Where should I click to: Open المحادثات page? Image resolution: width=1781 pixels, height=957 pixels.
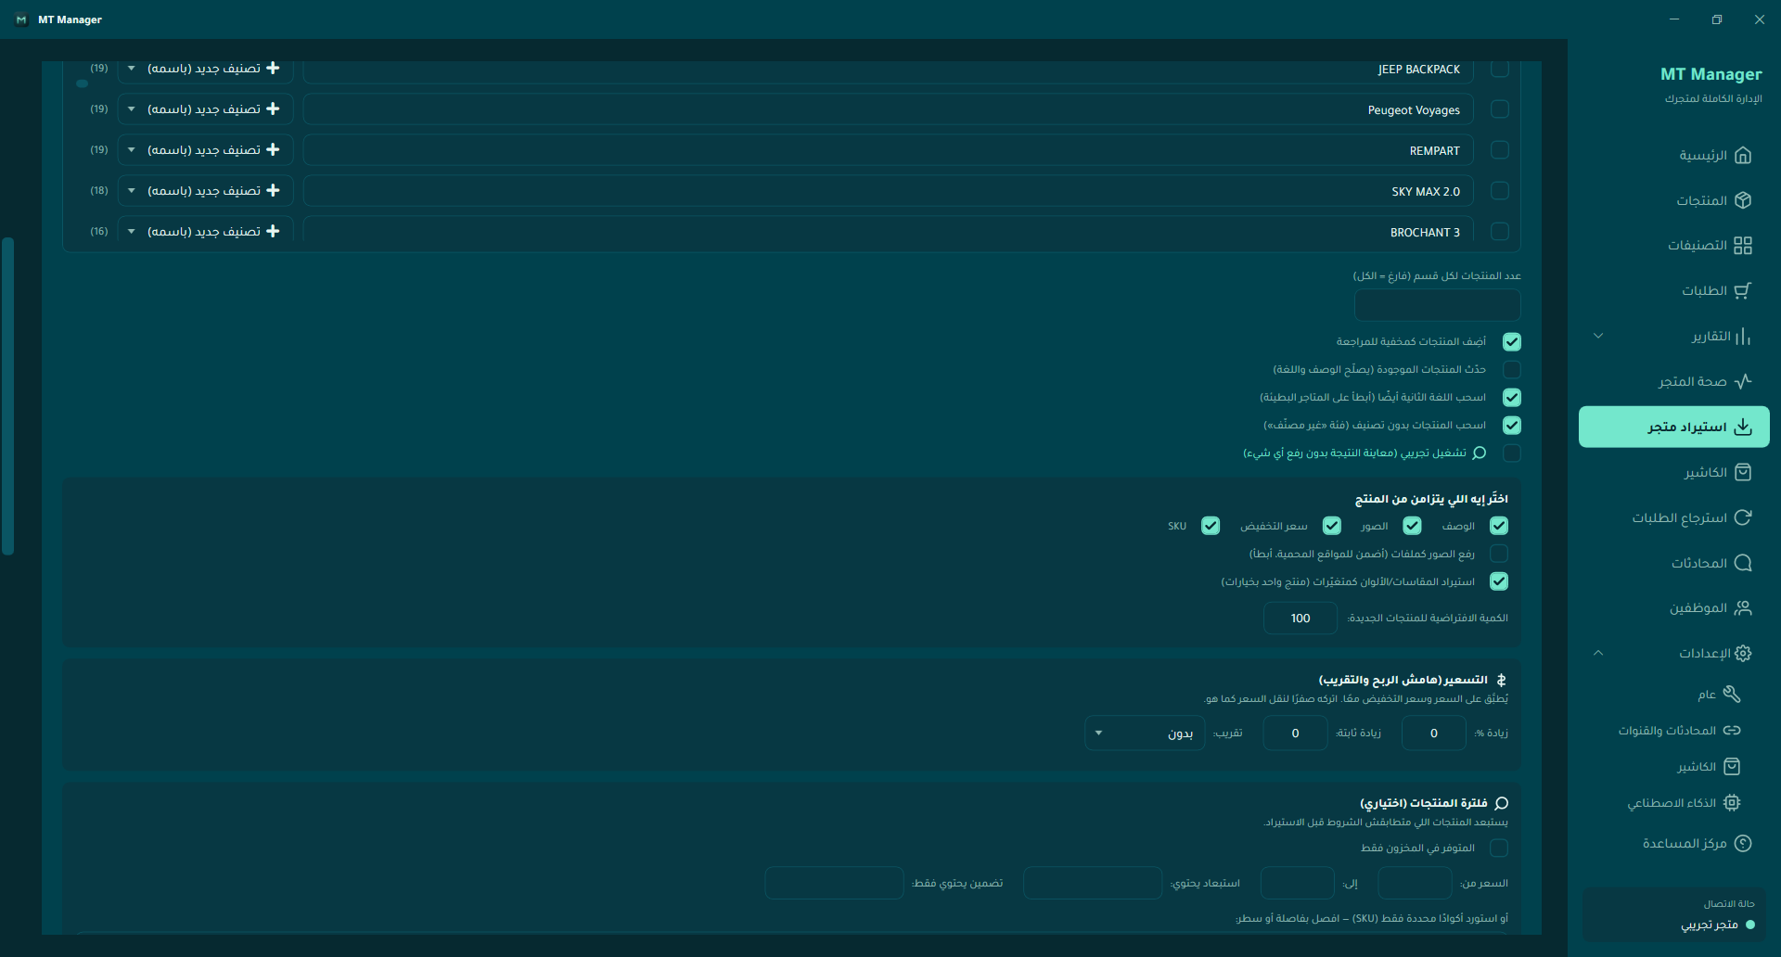click(1674, 563)
